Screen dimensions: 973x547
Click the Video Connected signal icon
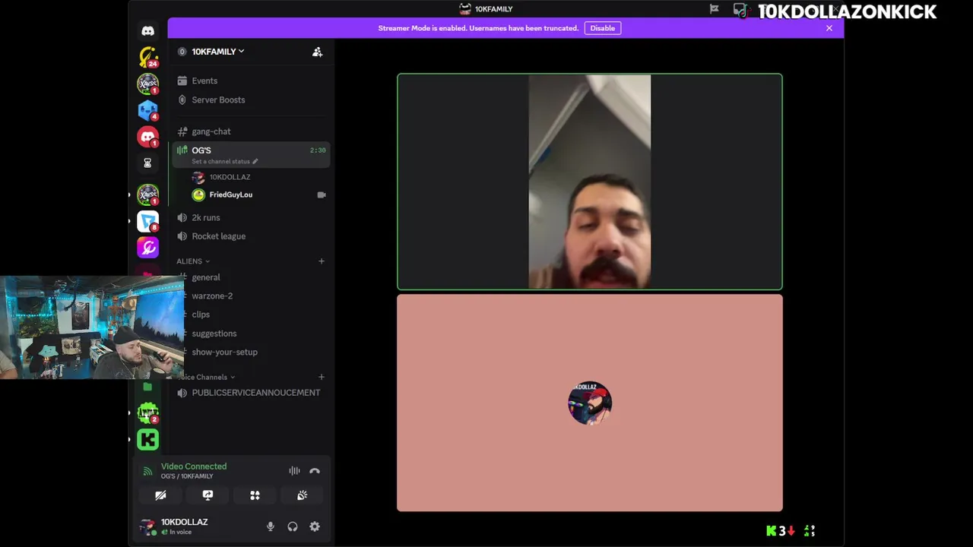147,471
